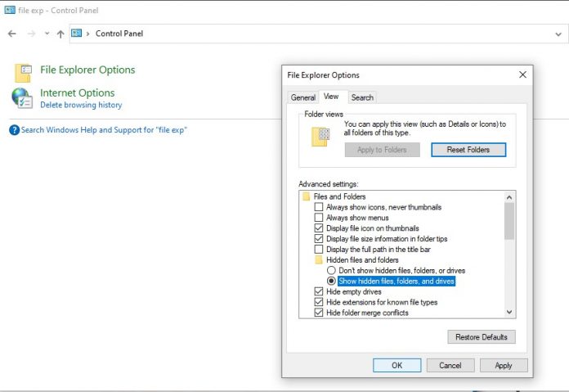Click the Advanced settings scroll up arrow

509,197
